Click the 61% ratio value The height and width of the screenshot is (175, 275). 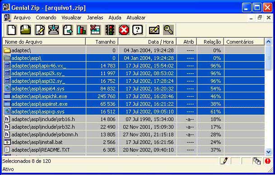[216, 112]
